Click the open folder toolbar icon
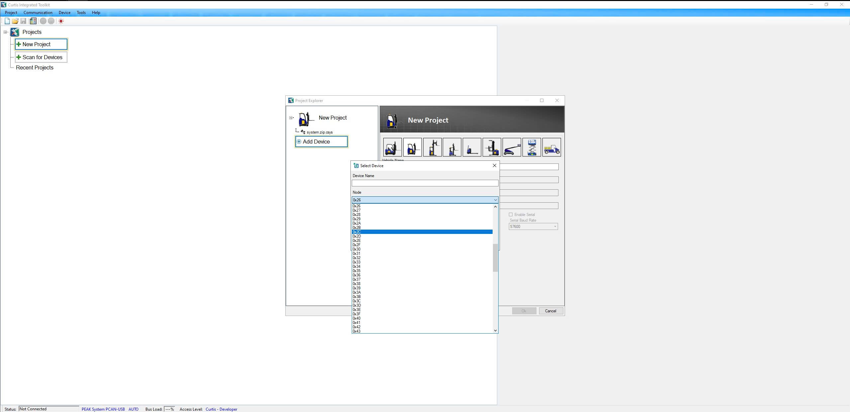Image resolution: width=850 pixels, height=412 pixels. 15,21
